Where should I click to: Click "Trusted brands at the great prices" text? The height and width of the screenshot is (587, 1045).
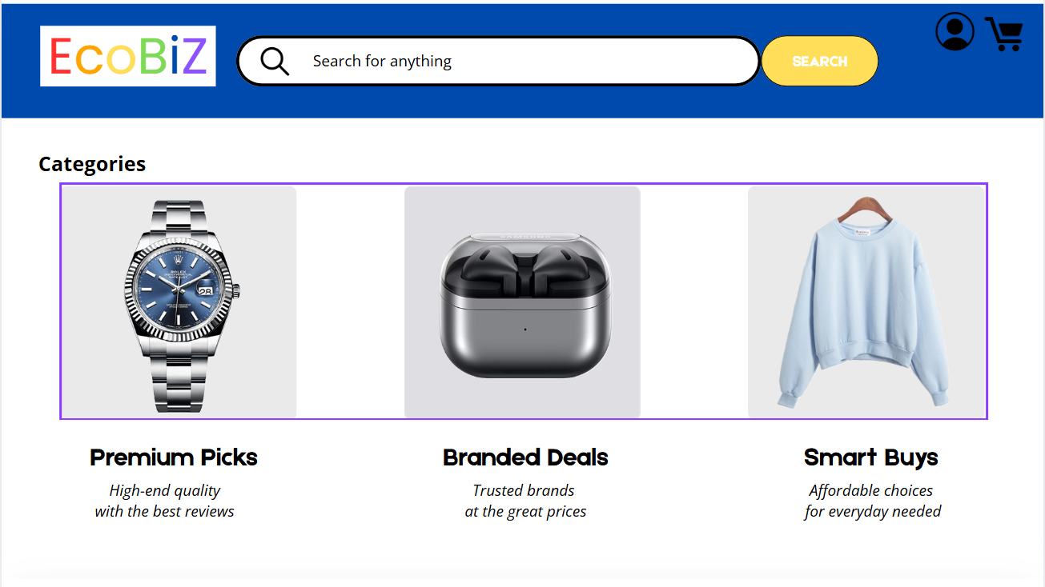tap(525, 501)
